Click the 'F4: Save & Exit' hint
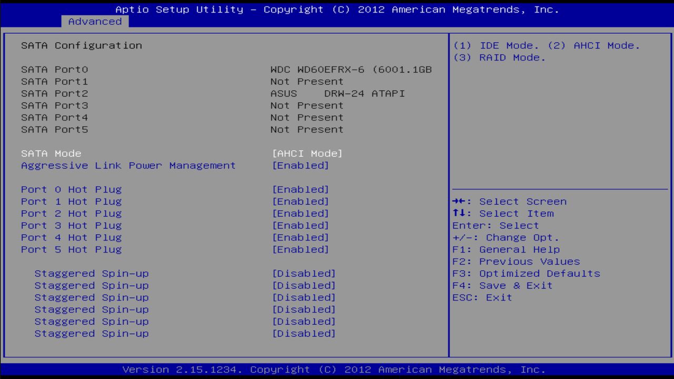674x379 pixels. click(x=503, y=286)
